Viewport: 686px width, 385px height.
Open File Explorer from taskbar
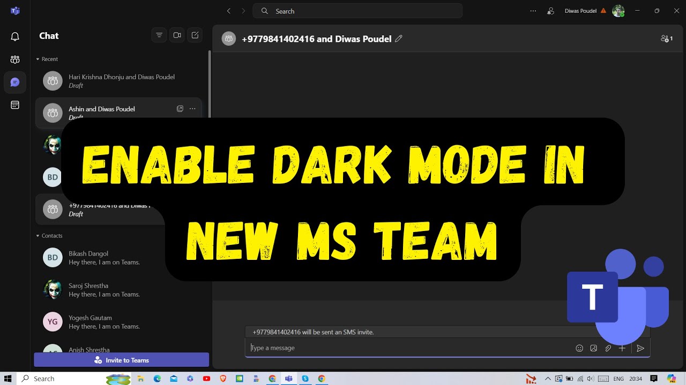[x=141, y=379]
